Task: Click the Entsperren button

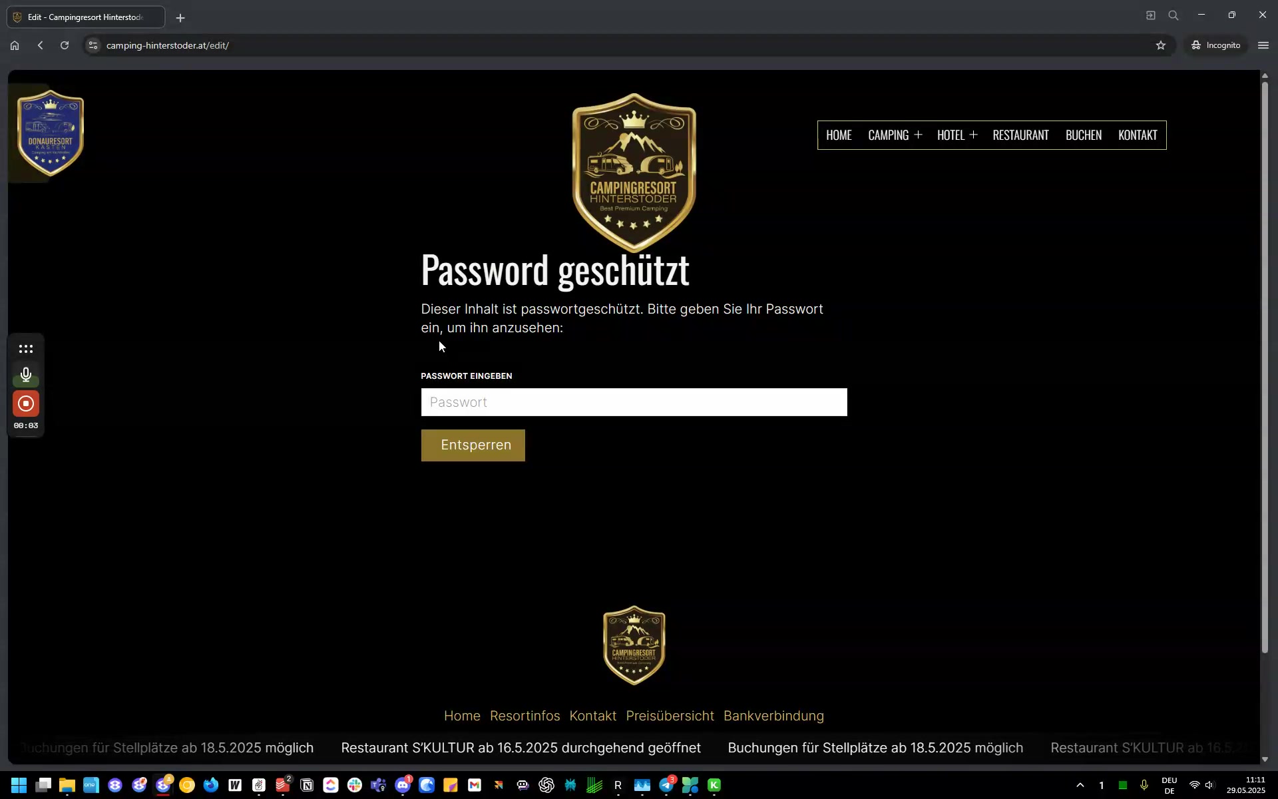Action: click(x=473, y=445)
